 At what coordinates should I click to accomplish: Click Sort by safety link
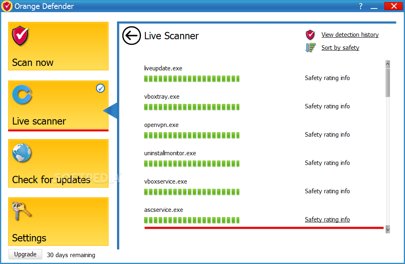340,48
